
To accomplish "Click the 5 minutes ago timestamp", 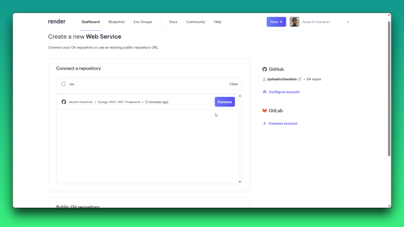I will coord(157,102).
